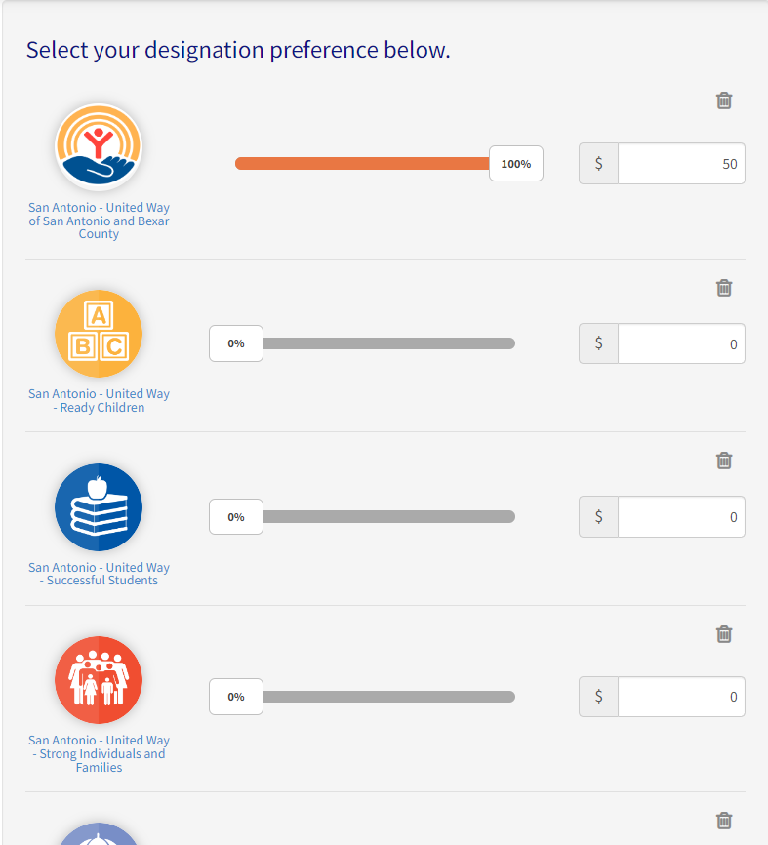Screen dimensions: 768x845
Task: Open the Successful Students link
Action: [x=99, y=574]
